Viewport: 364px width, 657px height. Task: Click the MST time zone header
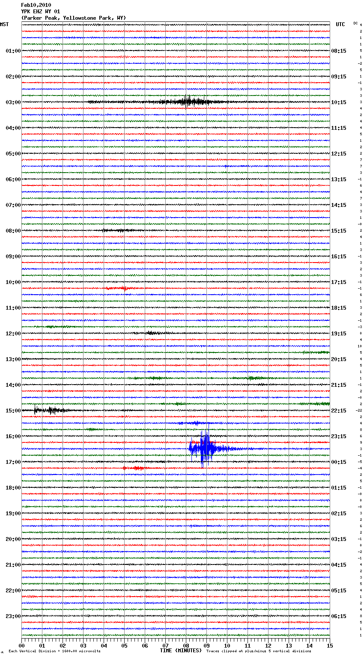click(x=4, y=24)
